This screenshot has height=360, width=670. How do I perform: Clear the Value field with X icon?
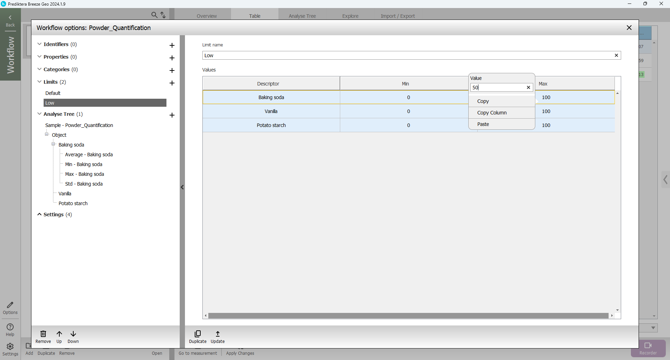click(528, 88)
